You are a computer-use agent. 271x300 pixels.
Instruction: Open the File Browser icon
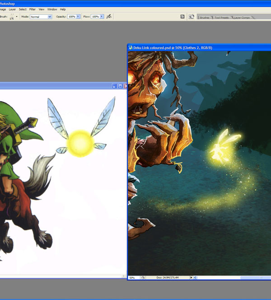191,17
